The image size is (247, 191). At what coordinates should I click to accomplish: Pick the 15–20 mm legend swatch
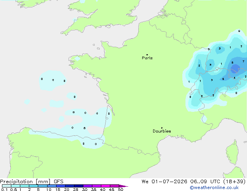click(60, 186)
